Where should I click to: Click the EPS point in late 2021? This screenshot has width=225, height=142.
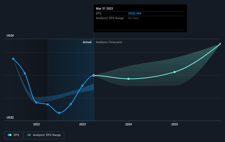click(x=25, y=73)
